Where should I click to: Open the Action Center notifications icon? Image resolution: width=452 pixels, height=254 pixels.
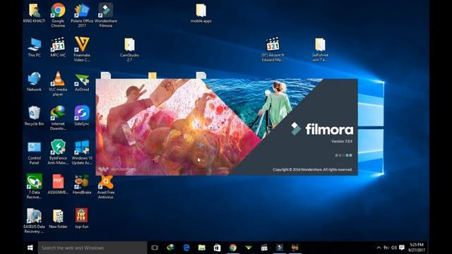point(402,248)
